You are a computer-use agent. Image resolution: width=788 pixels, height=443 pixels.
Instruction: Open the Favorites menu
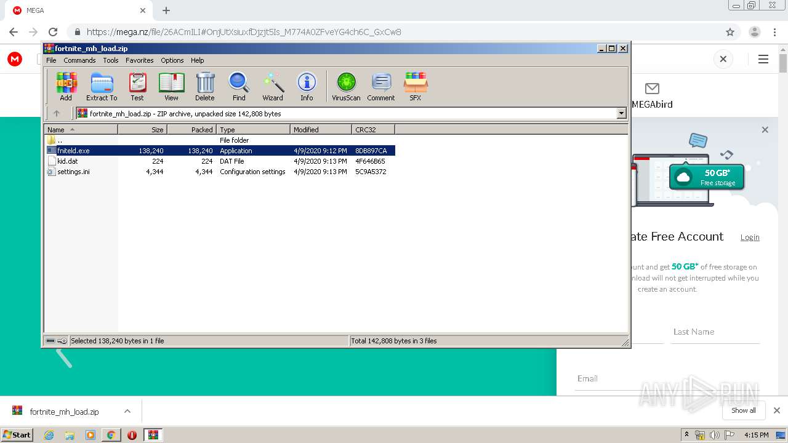pyautogui.click(x=140, y=60)
